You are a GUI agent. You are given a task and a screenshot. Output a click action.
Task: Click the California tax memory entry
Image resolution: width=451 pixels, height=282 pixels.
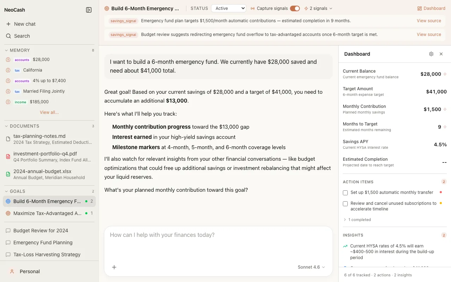[x=49, y=70]
